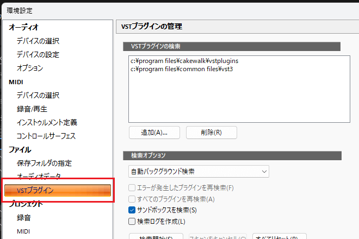Select デバイスの選択 under オーディオ
Image resolution: width=359 pixels, height=239 pixels.
coord(38,41)
